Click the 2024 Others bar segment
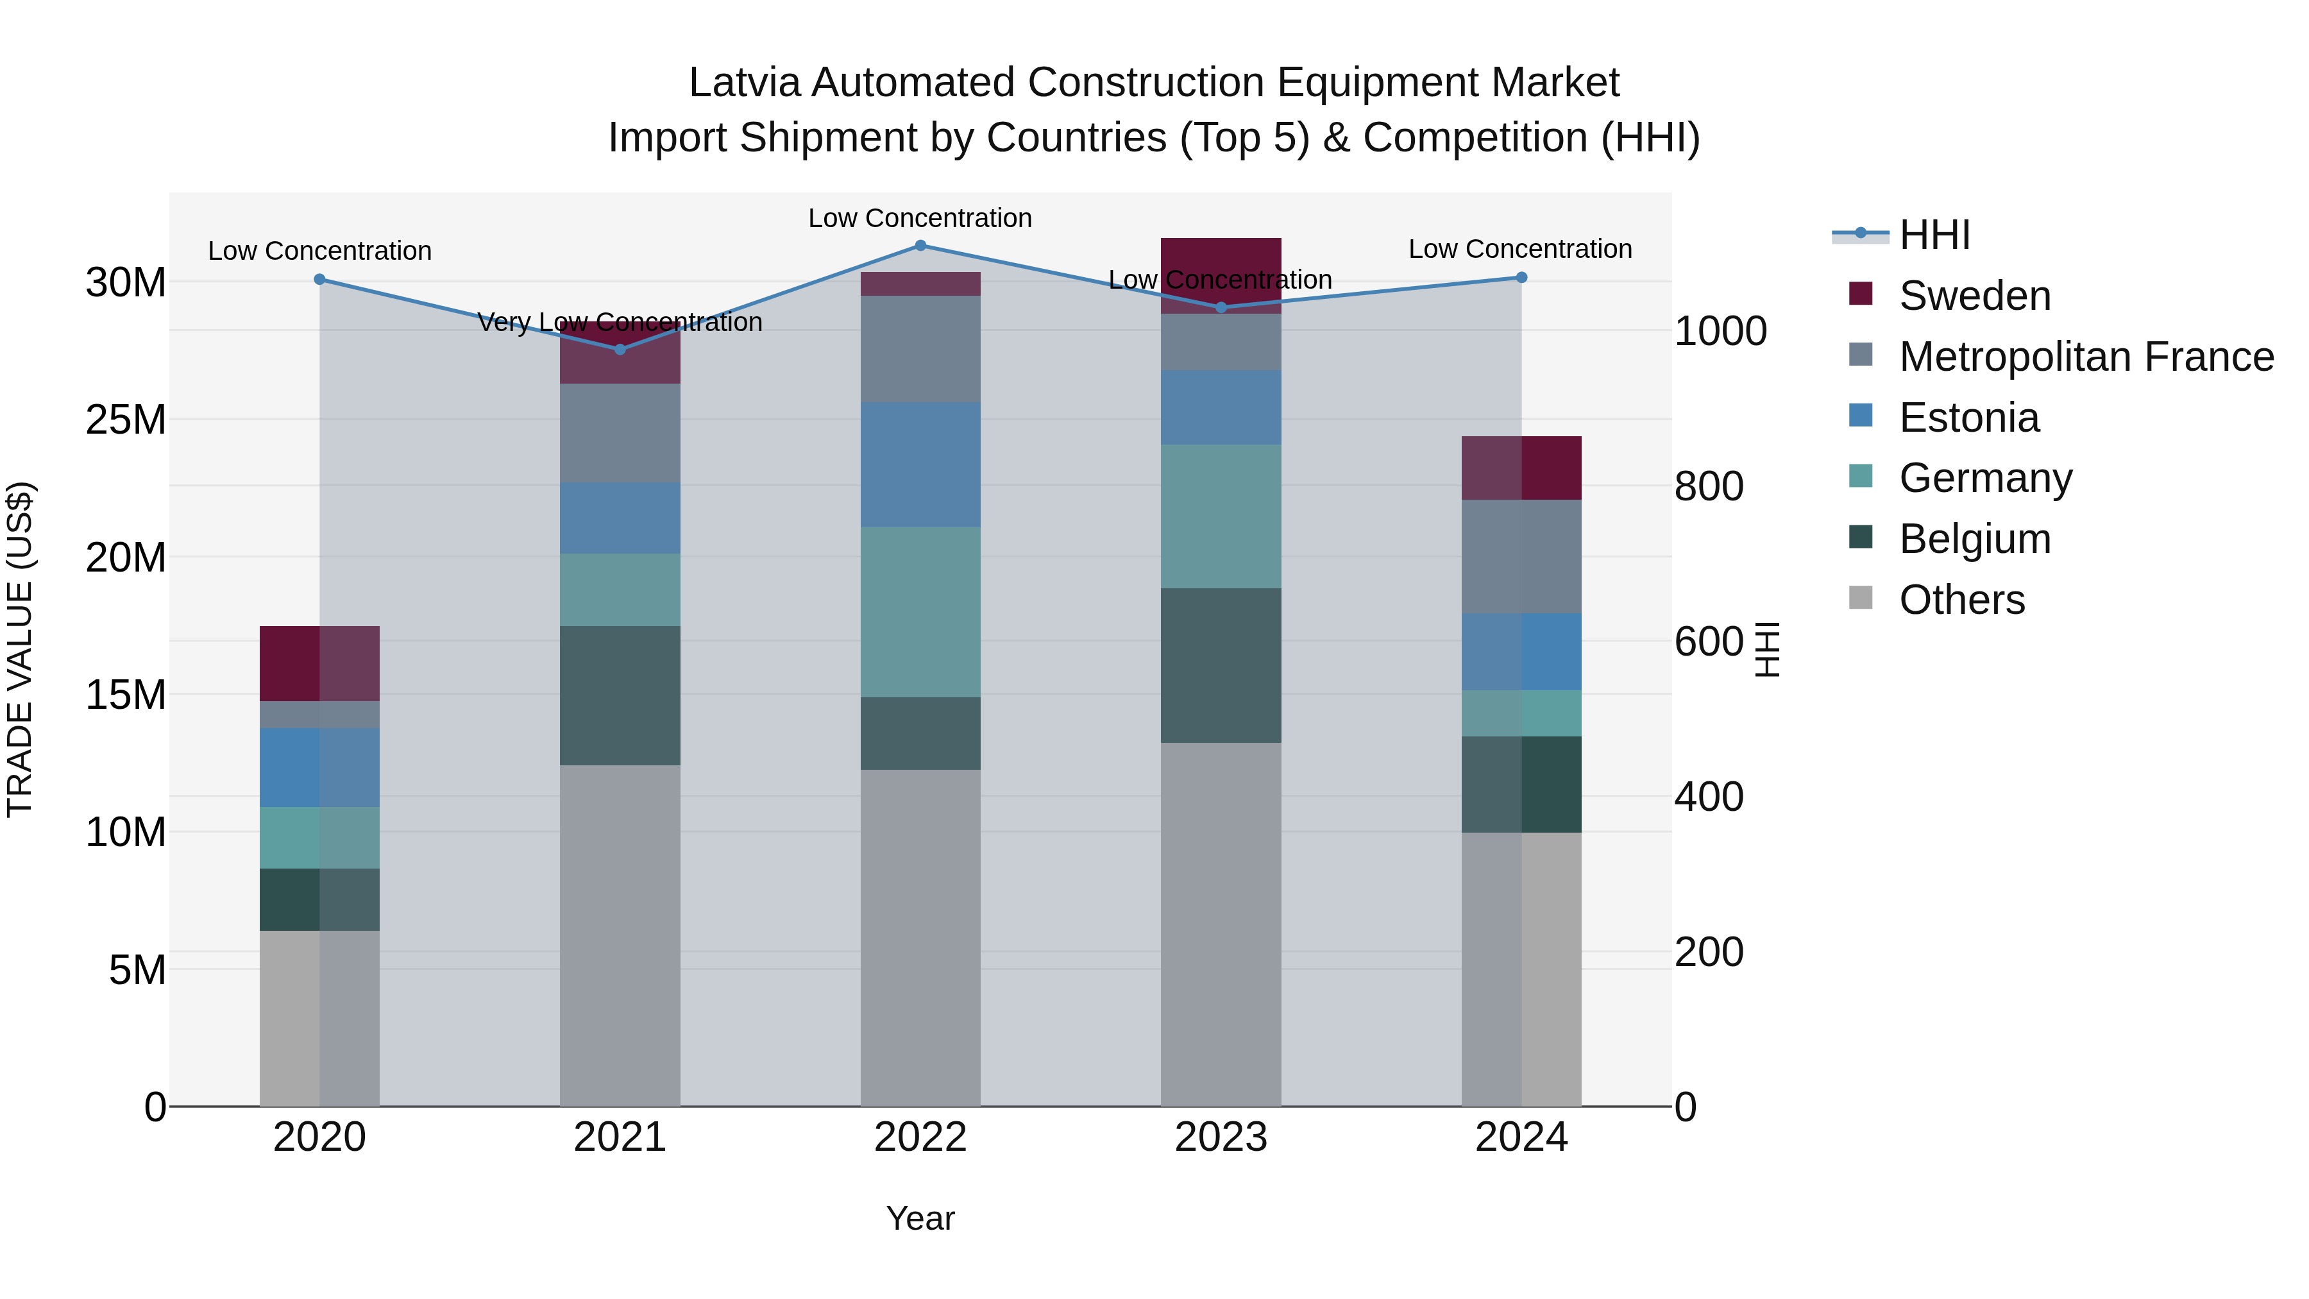 pyautogui.click(x=1521, y=969)
